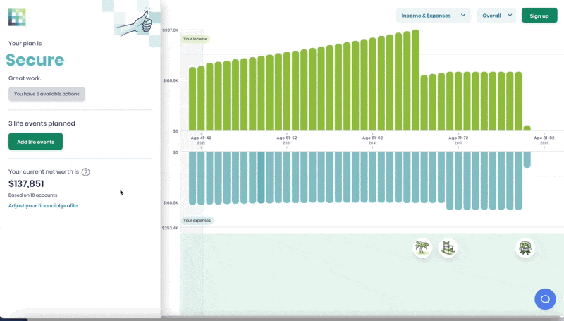Screen dimensions: 564x321
Task: Click the net worth help question mark
Action: (x=85, y=172)
